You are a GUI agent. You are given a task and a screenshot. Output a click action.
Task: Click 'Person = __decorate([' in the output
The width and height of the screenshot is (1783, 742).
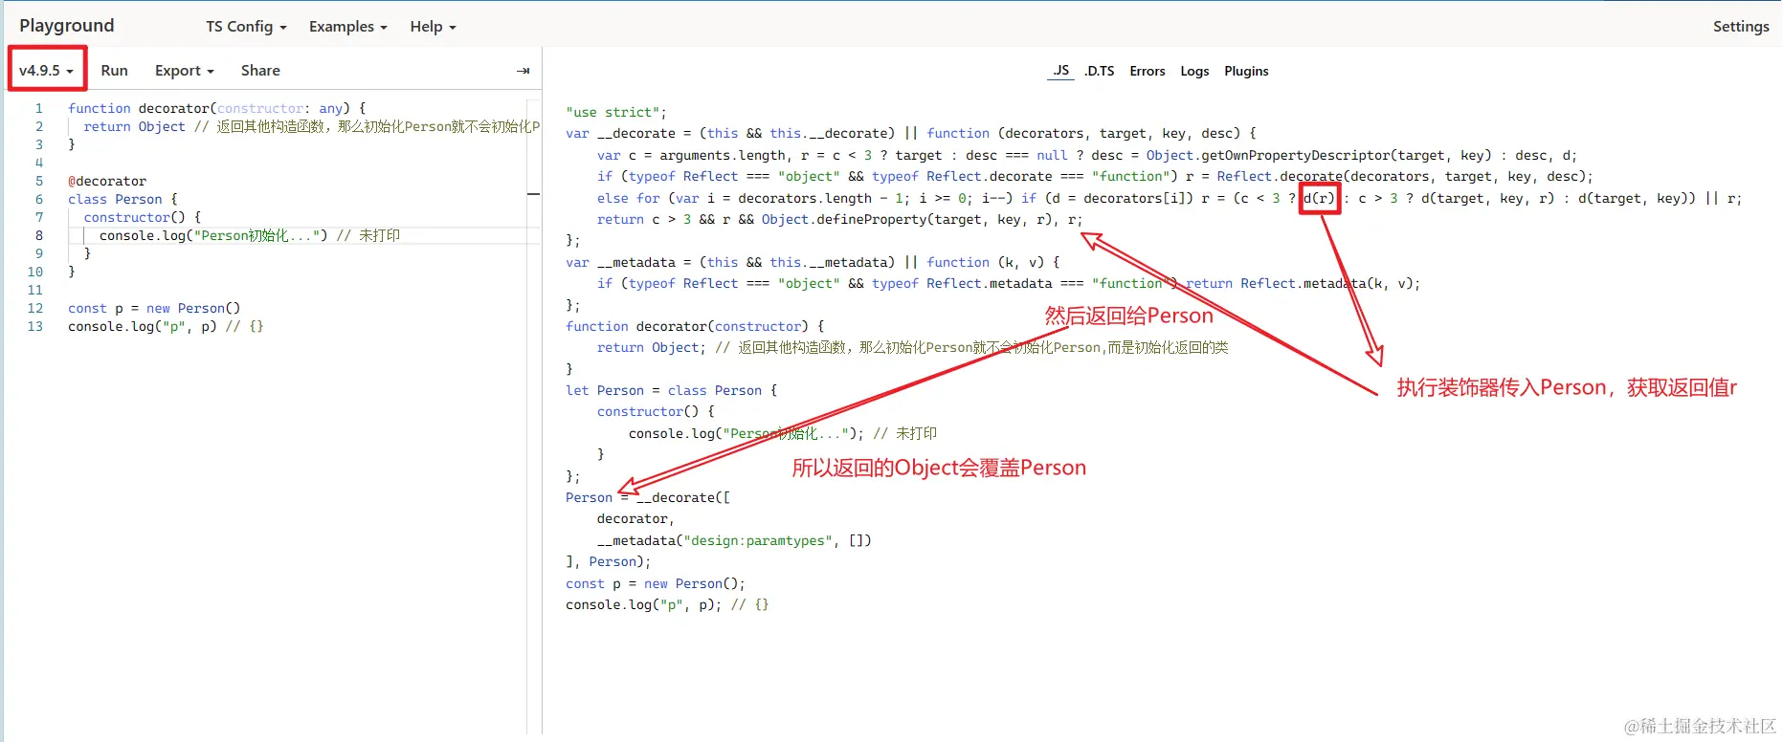(x=648, y=497)
